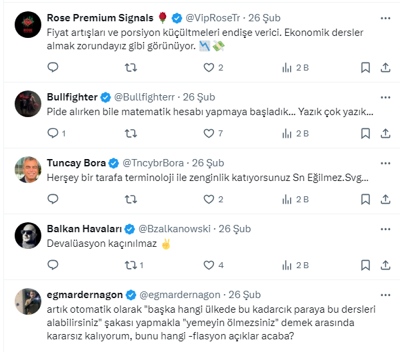Bookmark the Balkan Havaları tweet

point(365,265)
